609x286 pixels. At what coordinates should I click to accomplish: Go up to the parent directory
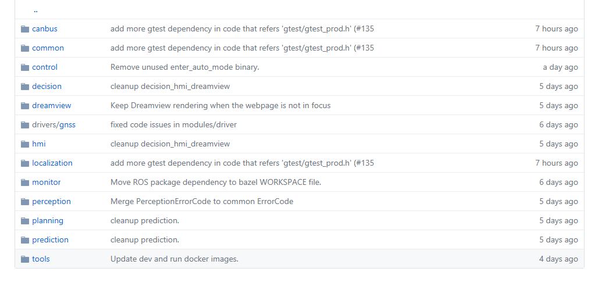tap(35, 10)
